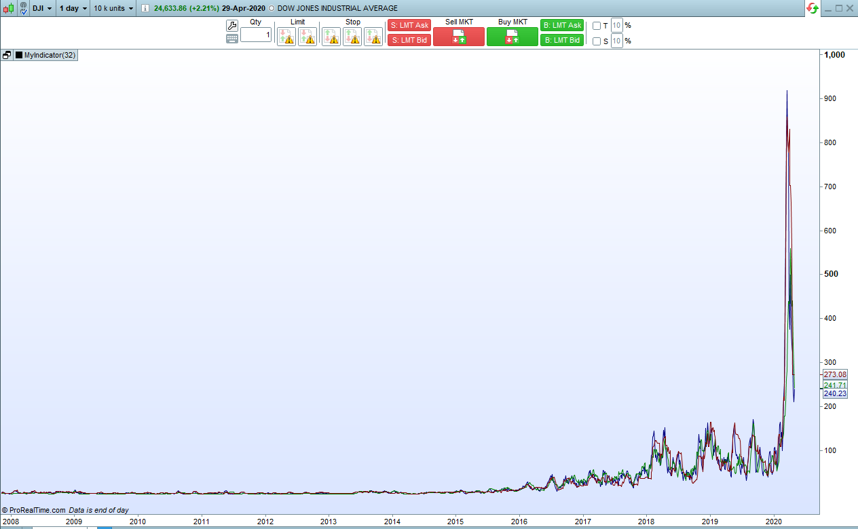Click the 2008 label on time axis
The width and height of the screenshot is (858, 529).
(10, 522)
